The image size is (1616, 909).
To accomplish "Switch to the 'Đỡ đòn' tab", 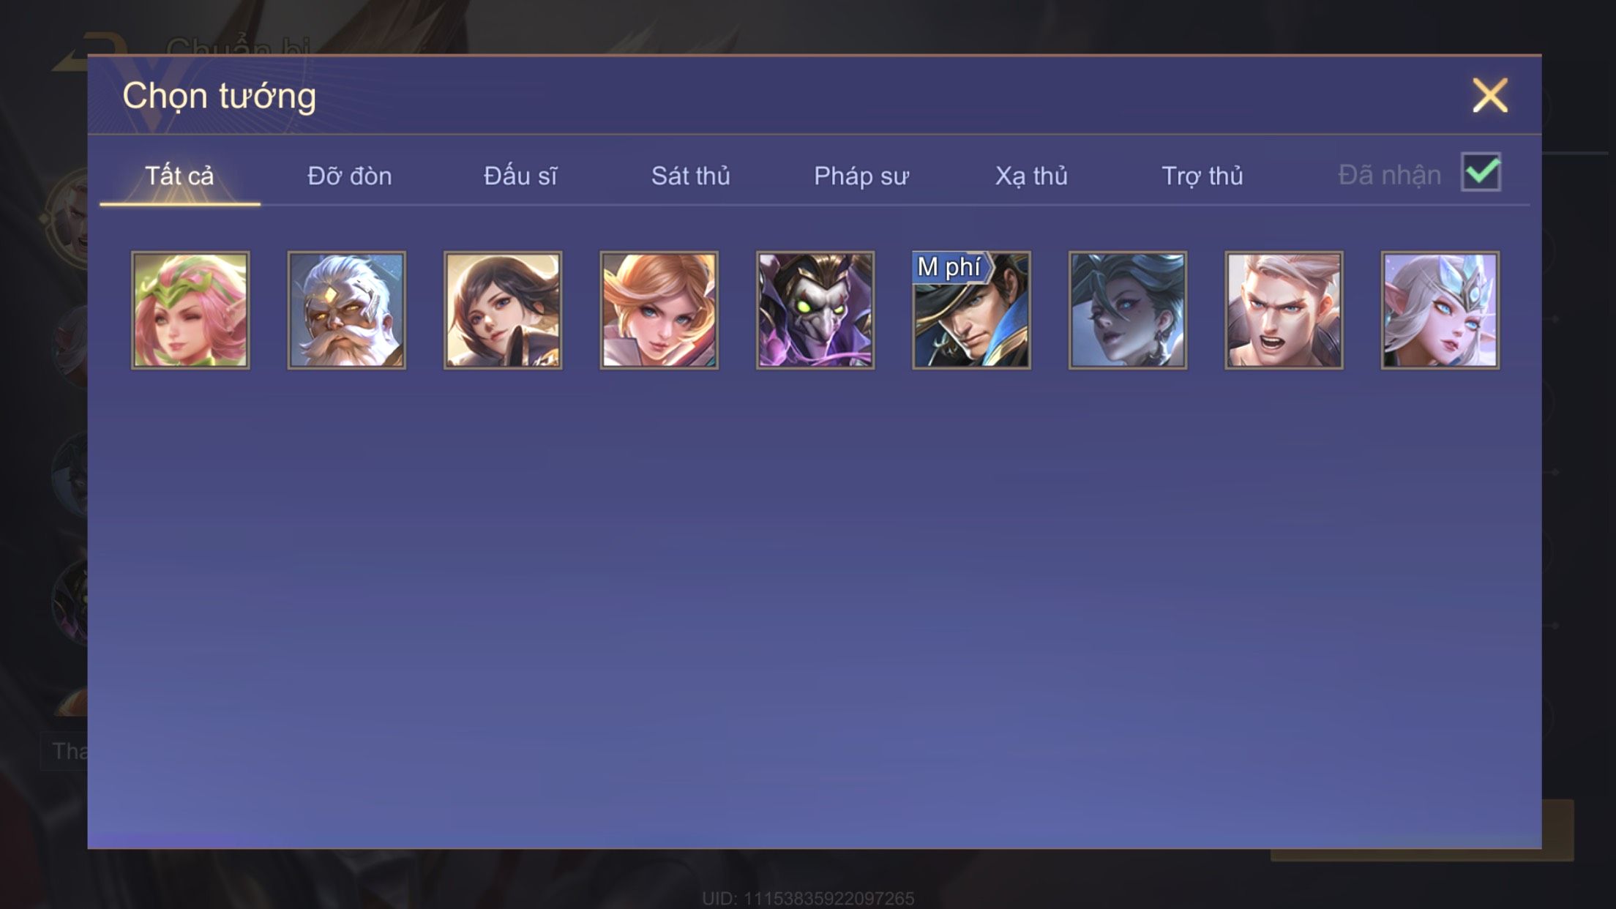I will pyautogui.click(x=350, y=176).
